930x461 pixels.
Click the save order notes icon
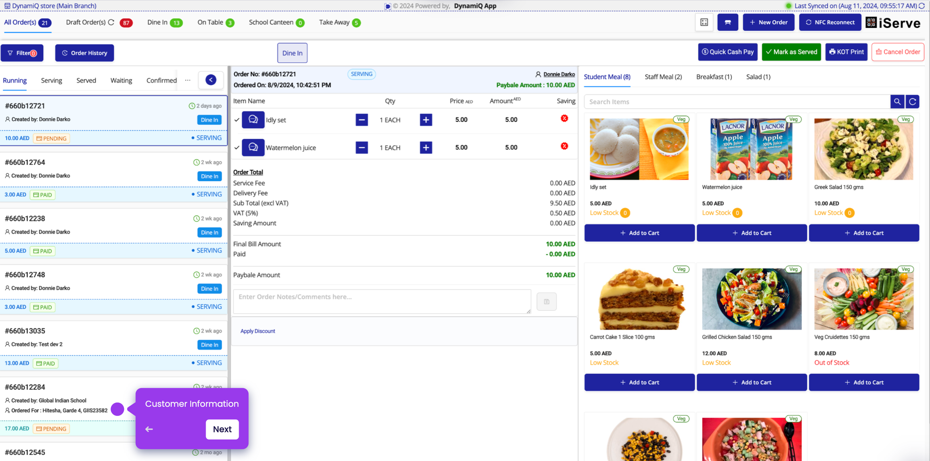[547, 302]
